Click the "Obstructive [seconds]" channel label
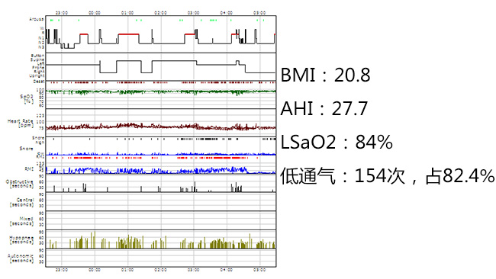This screenshot has width=496, height=279. click(x=20, y=184)
